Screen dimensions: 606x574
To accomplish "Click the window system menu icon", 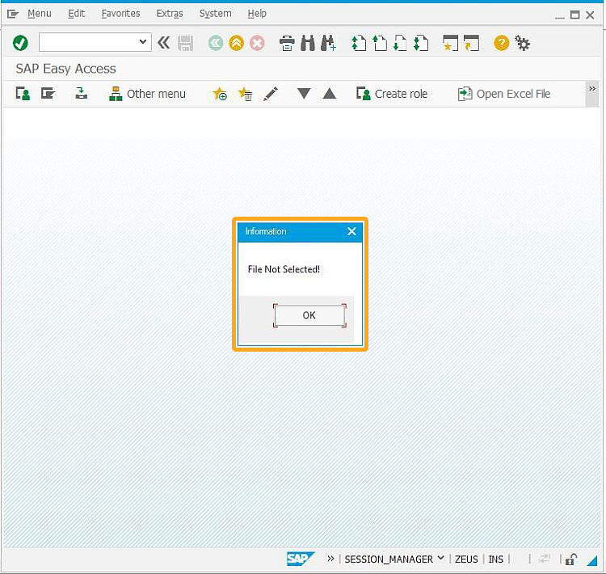I will point(13,15).
